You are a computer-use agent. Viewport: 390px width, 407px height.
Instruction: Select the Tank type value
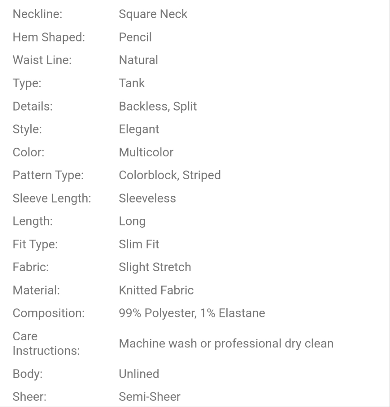coord(132,83)
